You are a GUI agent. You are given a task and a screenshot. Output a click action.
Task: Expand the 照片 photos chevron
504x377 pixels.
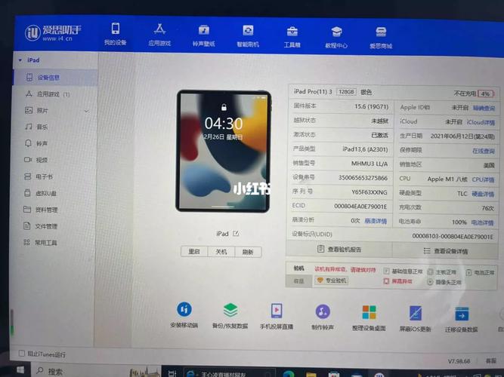click(x=86, y=111)
